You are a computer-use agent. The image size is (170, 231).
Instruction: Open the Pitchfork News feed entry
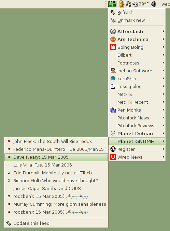137,118
